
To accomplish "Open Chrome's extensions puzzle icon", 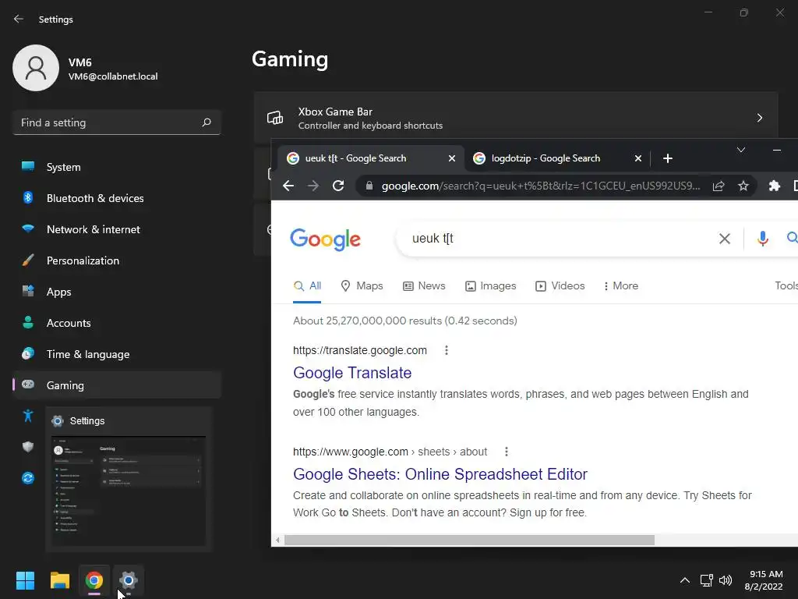I will coord(774,186).
